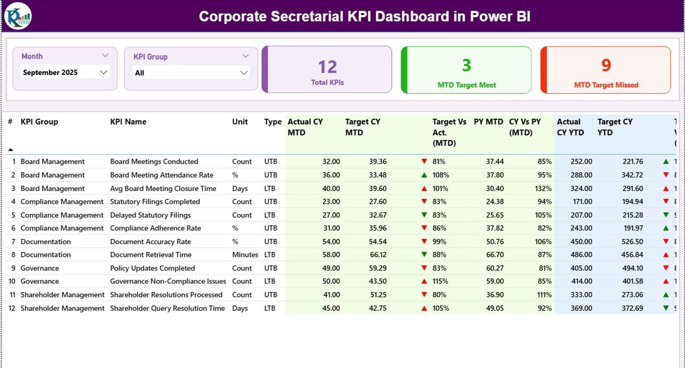Collapse the Month slicer header chevron

pos(106,55)
